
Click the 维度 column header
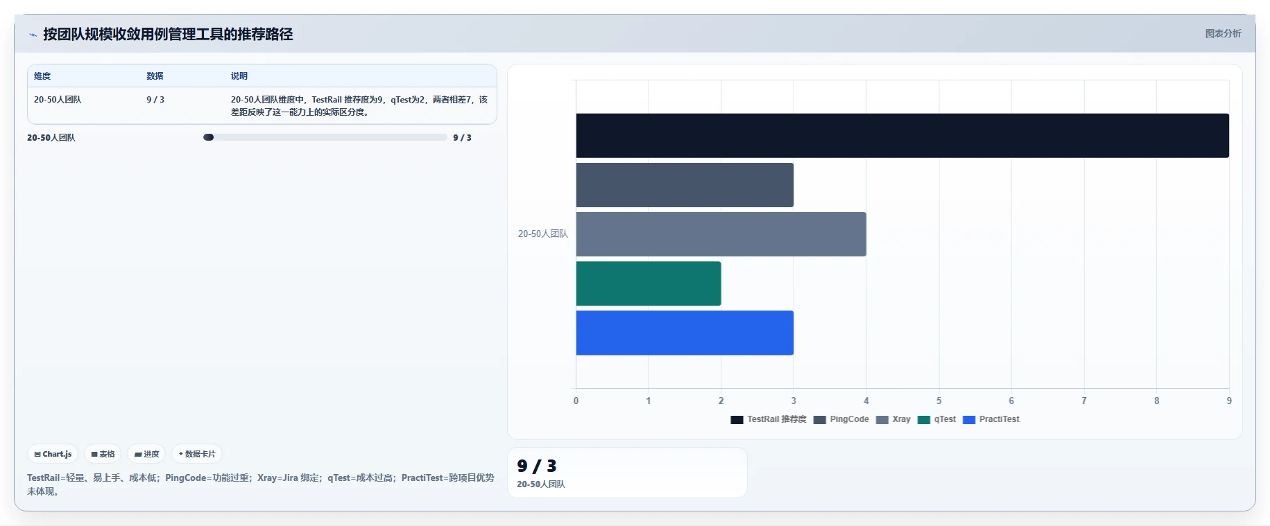pos(42,76)
